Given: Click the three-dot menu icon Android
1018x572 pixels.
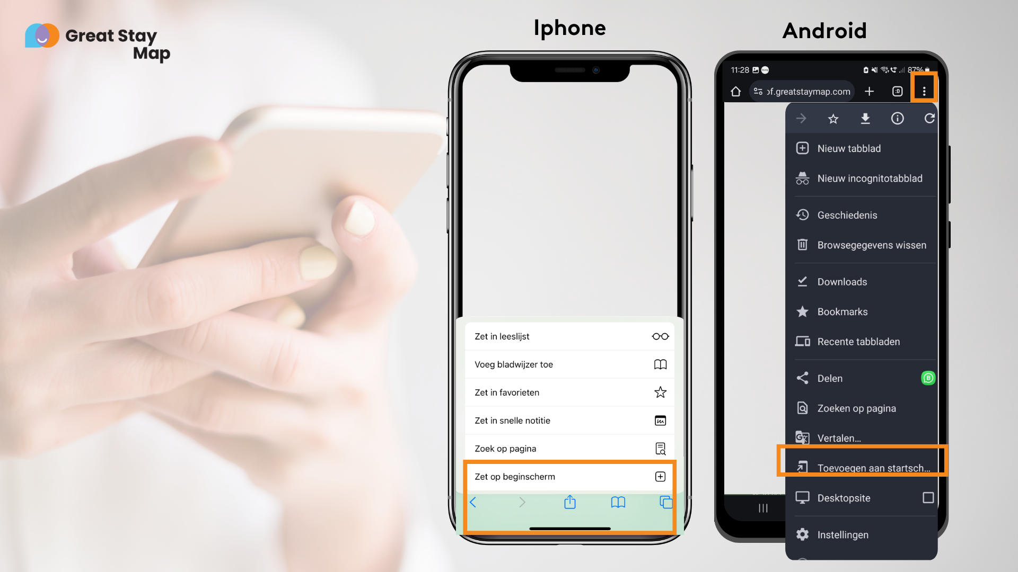Looking at the screenshot, I should [x=924, y=91].
